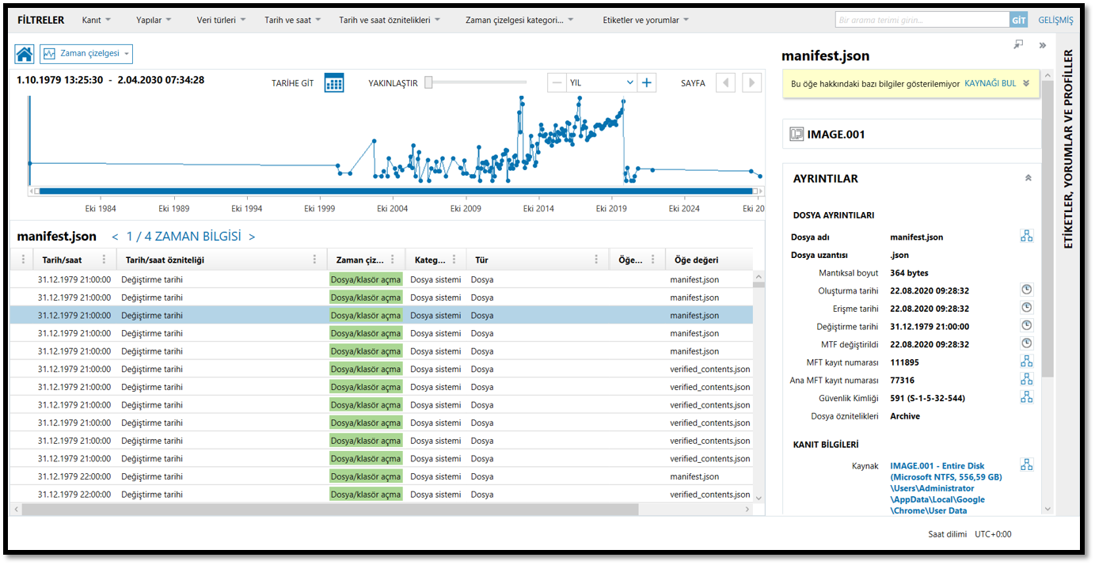Zoom out with the minus button
The width and height of the screenshot is (1095, 565).
(x=557, y=83)
